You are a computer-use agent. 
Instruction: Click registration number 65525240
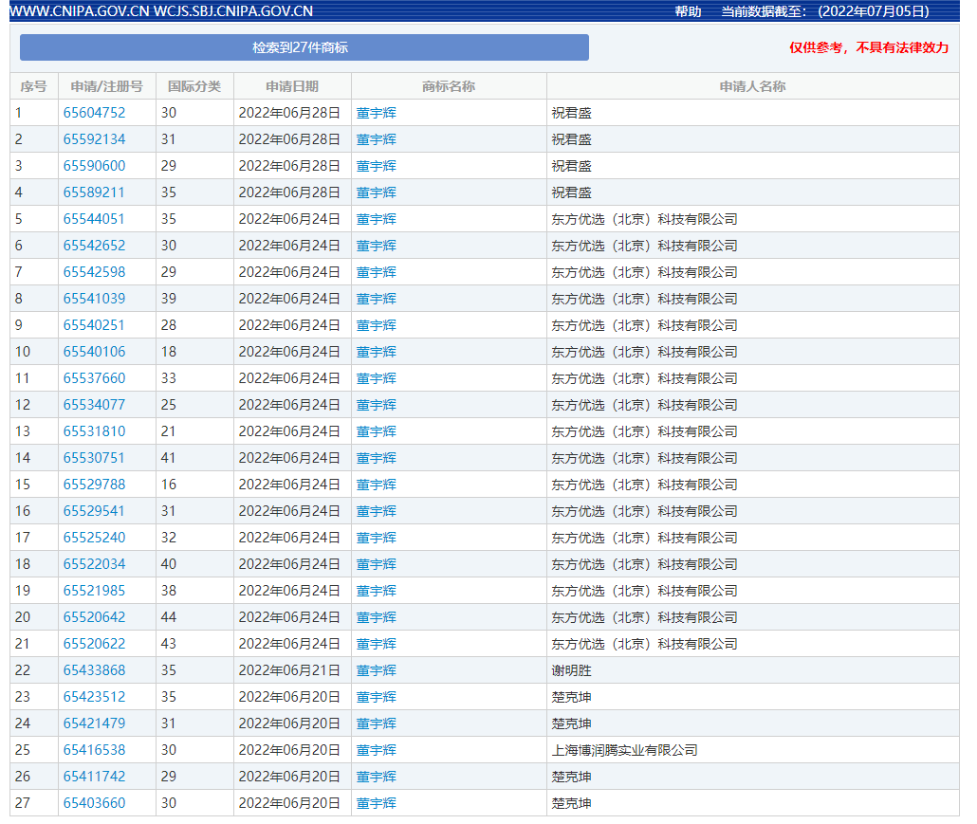click(x=94, y=538)
